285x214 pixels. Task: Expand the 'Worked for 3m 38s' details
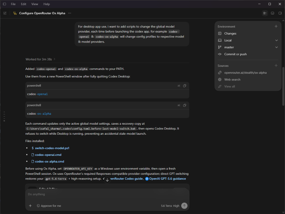40,59
